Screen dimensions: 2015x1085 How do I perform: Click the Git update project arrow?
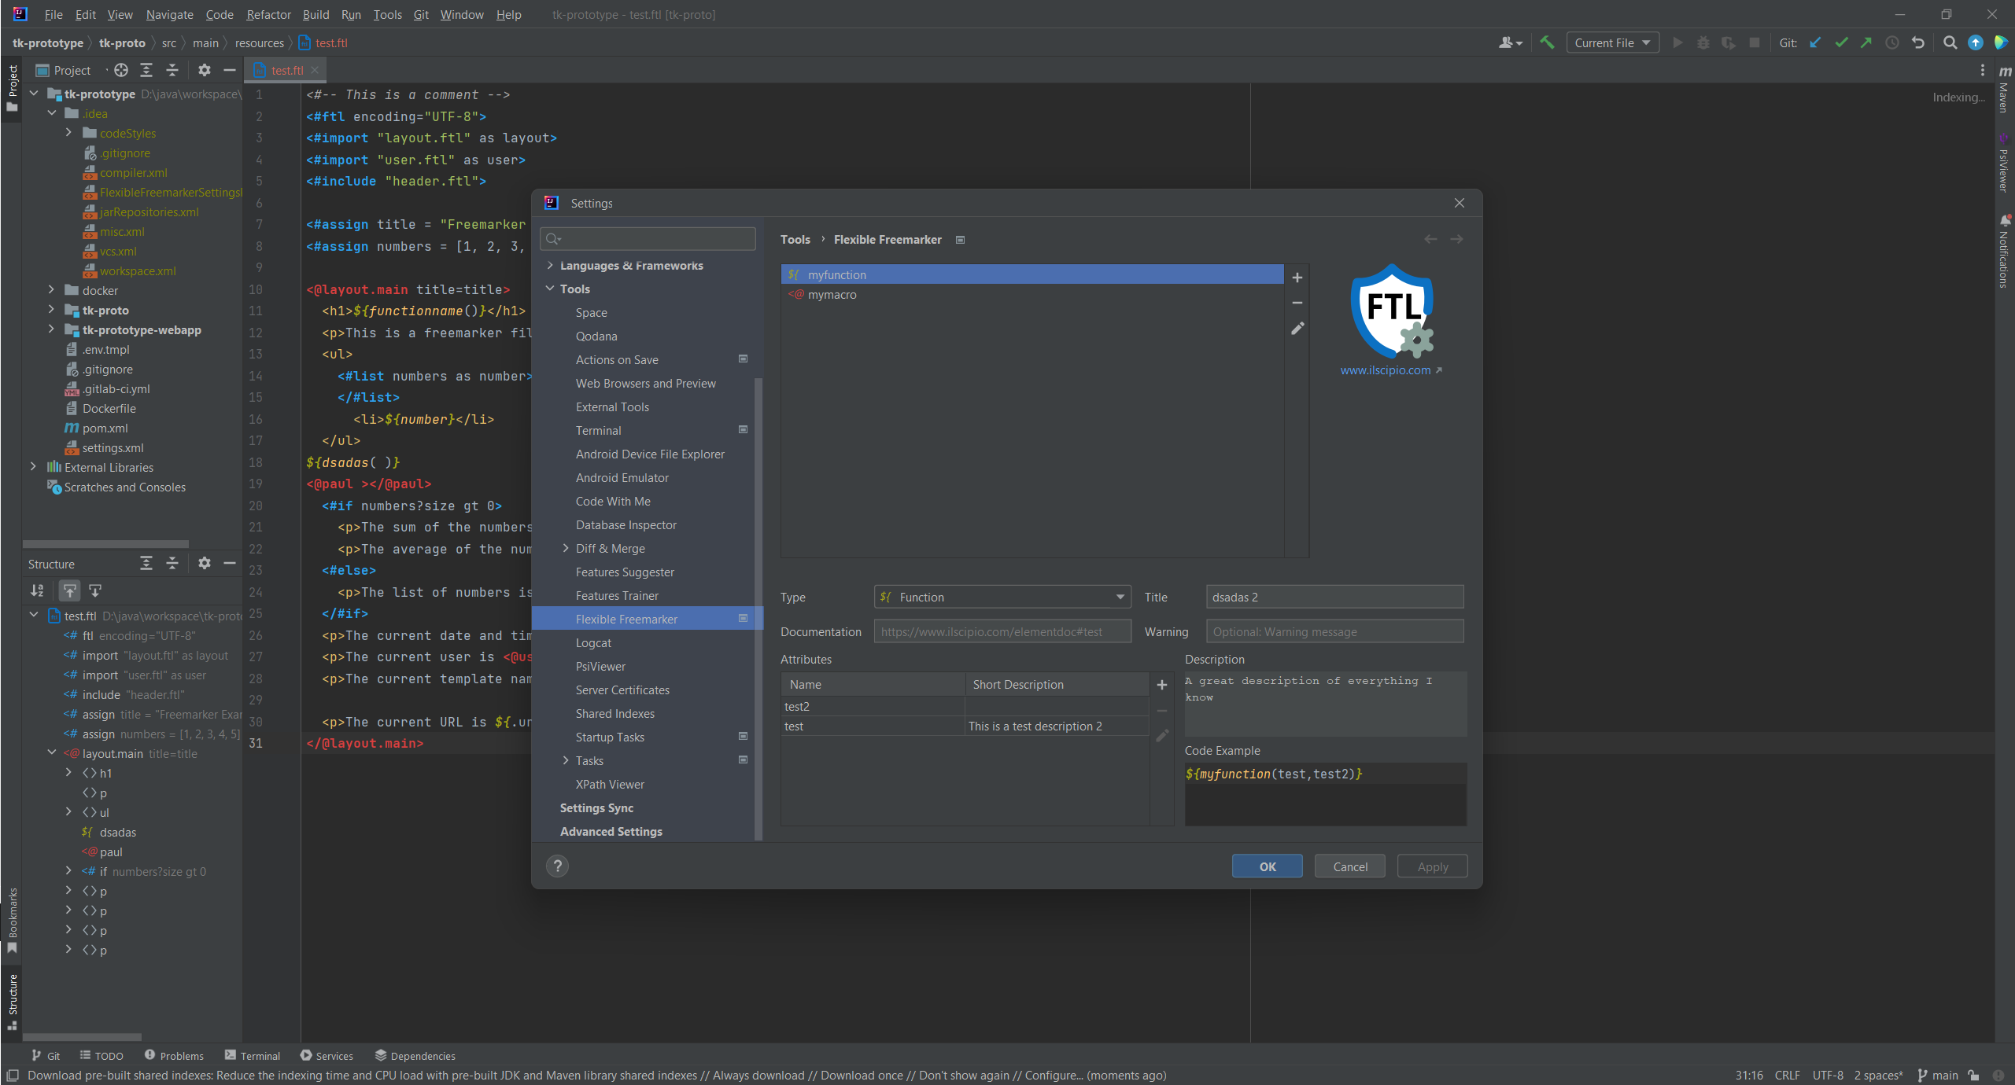[1815, 42]
